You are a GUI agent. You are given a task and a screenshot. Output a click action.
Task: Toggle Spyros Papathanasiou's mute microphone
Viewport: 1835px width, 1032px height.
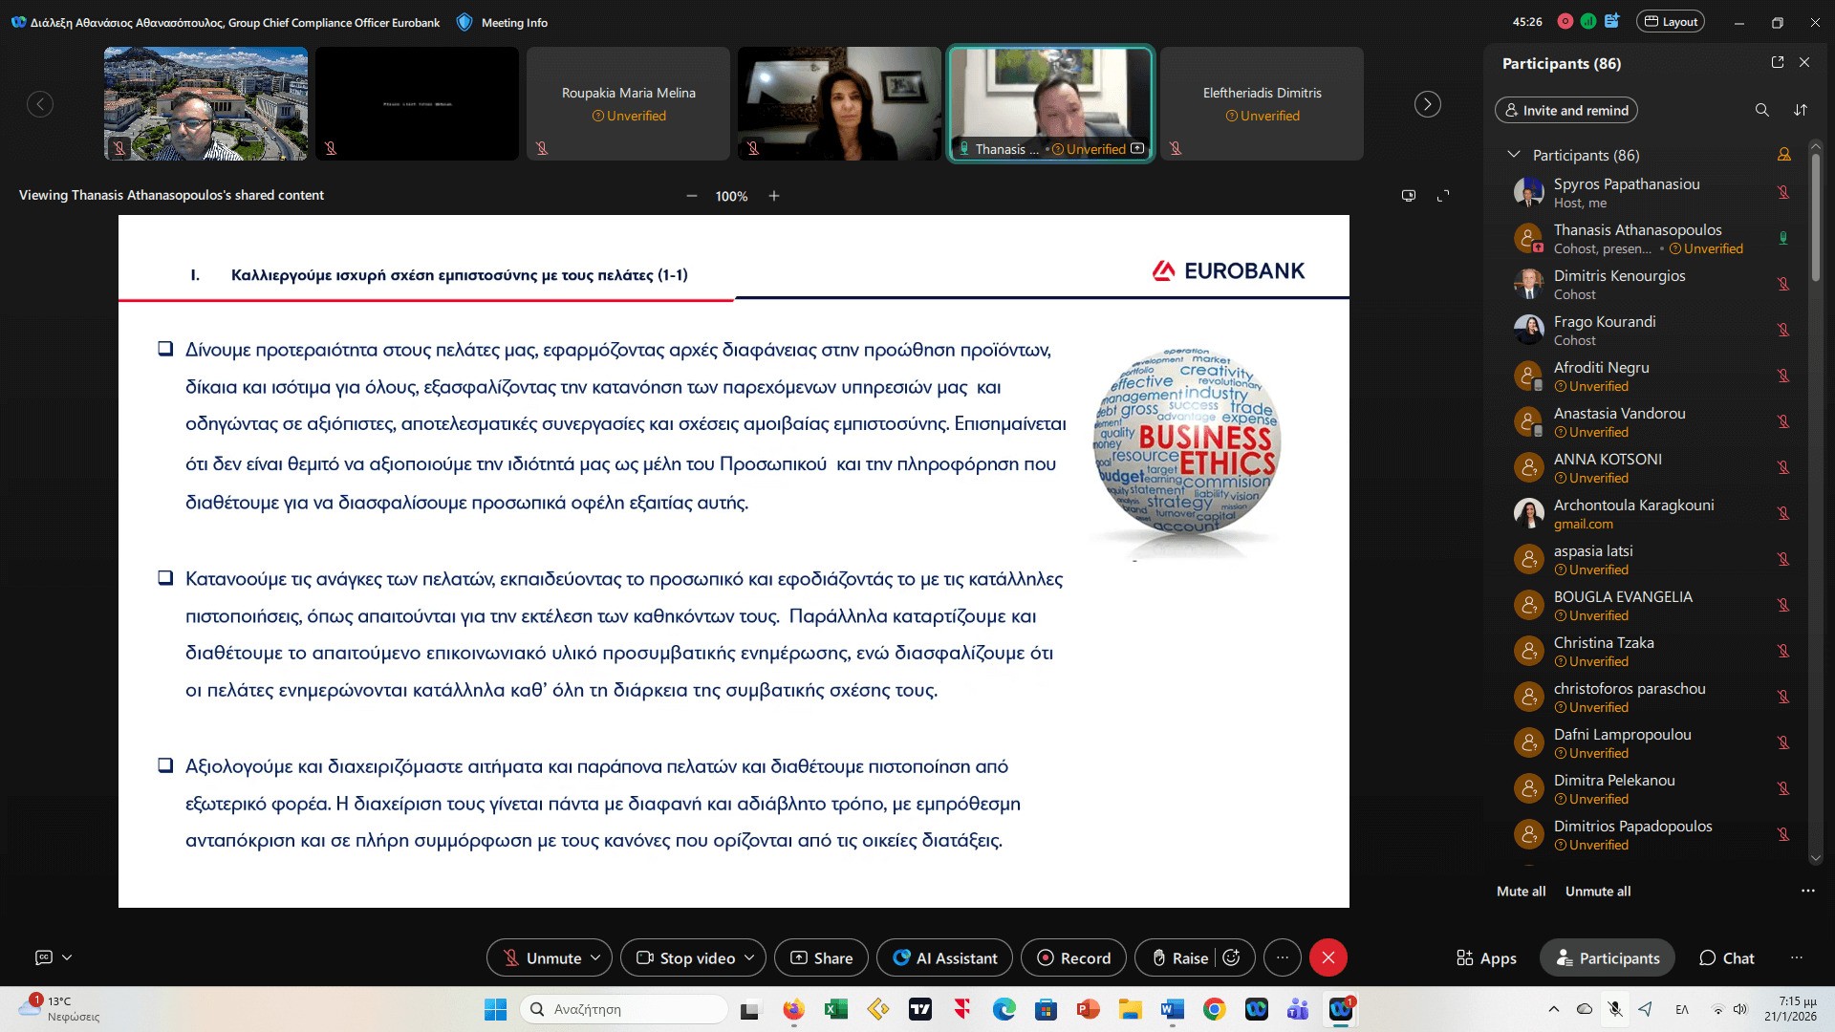(x=1782, y=192)
